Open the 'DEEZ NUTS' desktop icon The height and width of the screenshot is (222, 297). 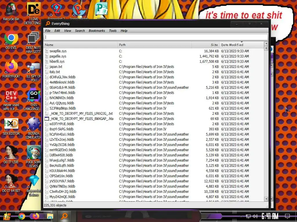coord(34,42)
